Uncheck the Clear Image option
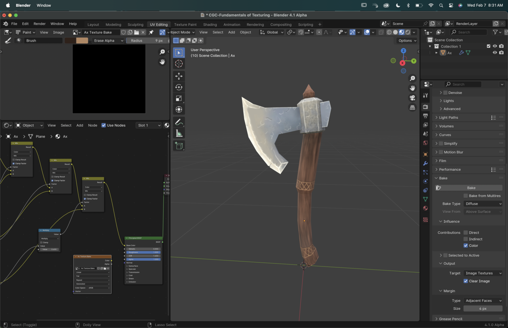Screen dimensions: 508x328 [466, 281]
